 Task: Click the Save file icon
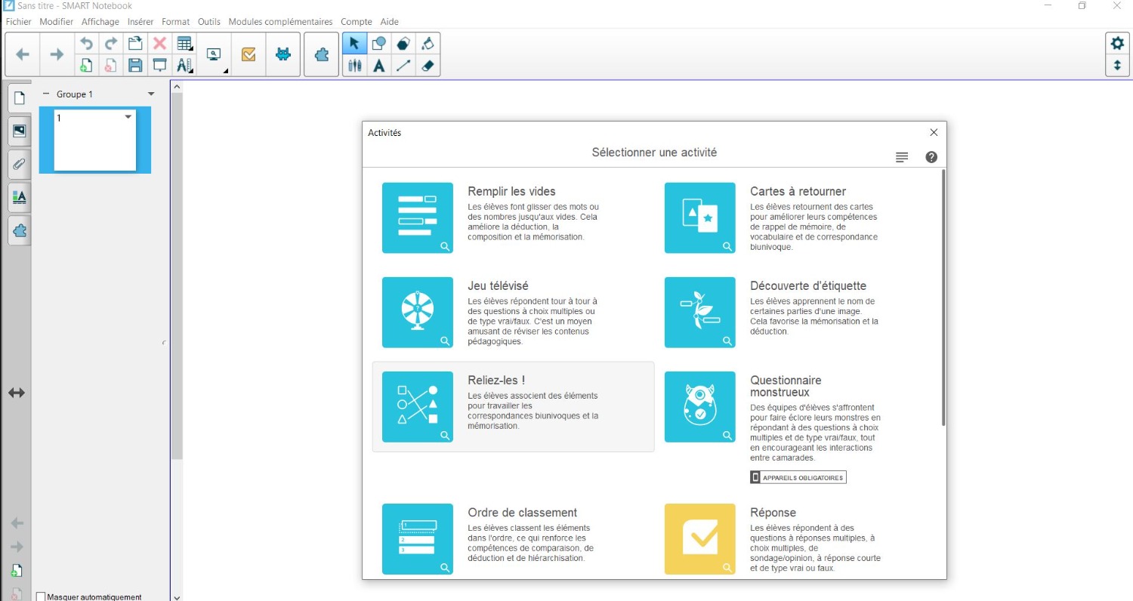pyautogui.click(x=135, y=66)
